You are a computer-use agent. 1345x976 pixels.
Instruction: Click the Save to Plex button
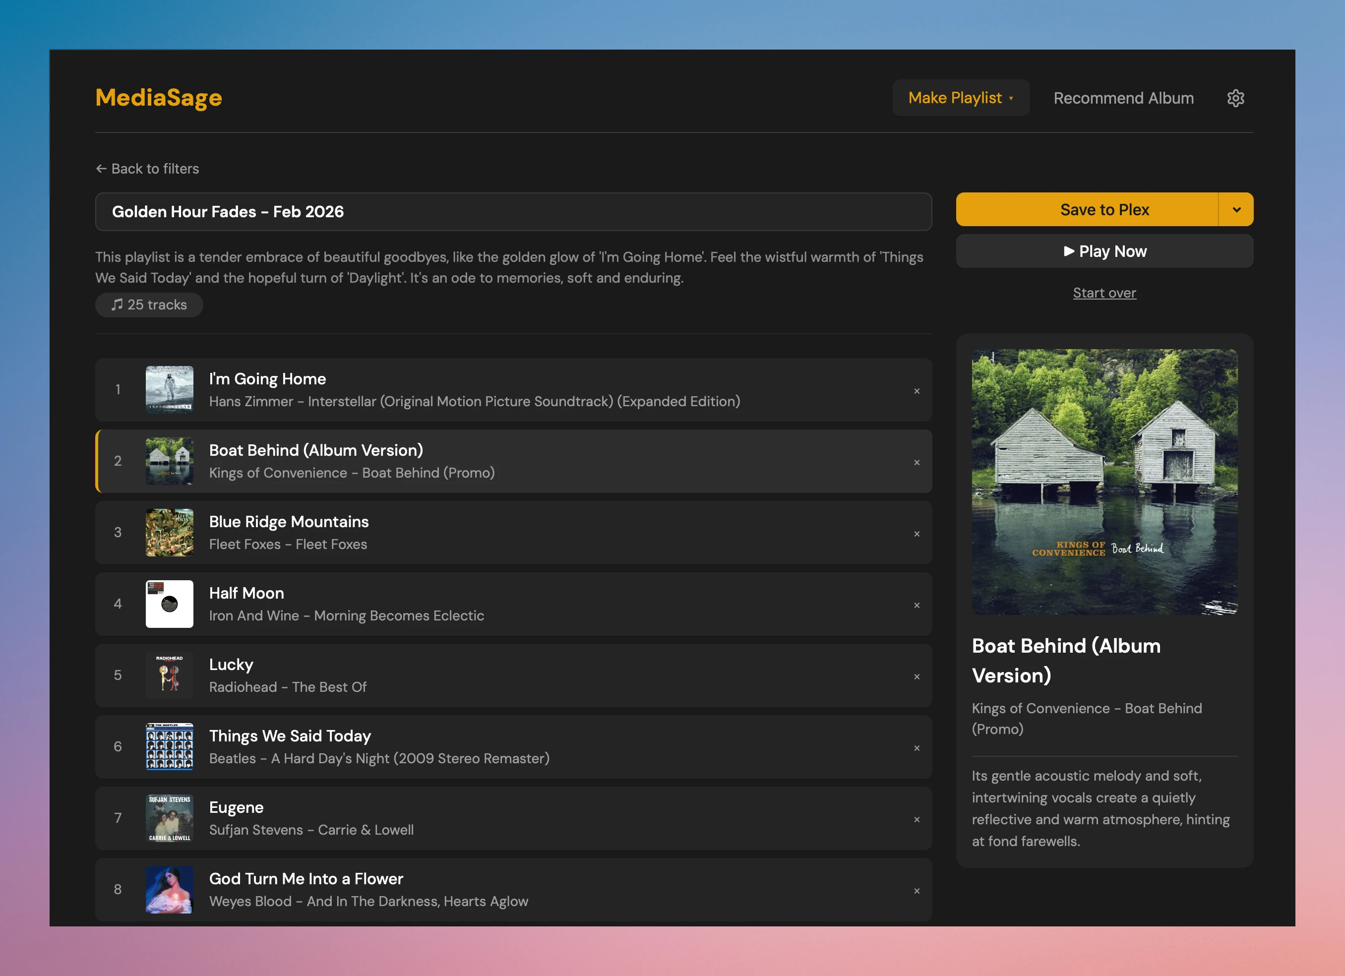click(x=1087, y=209)
